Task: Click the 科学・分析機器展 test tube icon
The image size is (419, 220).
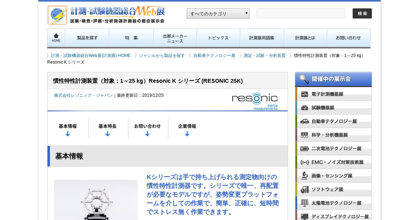Action: click(304, 135)
